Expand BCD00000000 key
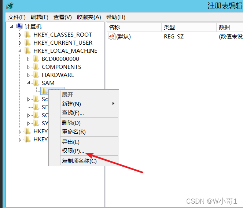The image size is (243, 208). 28,59
